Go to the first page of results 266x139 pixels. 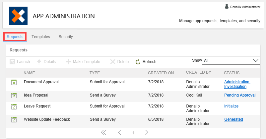tap(103, 133)
